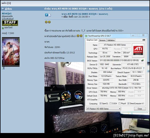Click the Technology value 55 nm

point(105,52)
